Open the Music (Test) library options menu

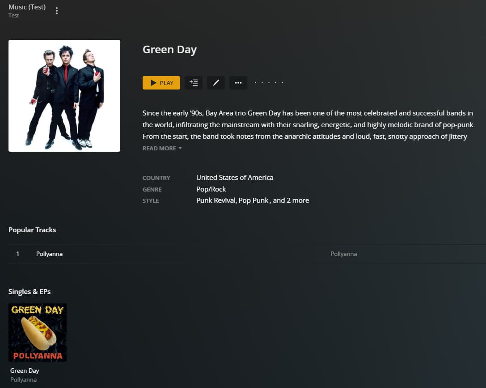tap(57, 11)
